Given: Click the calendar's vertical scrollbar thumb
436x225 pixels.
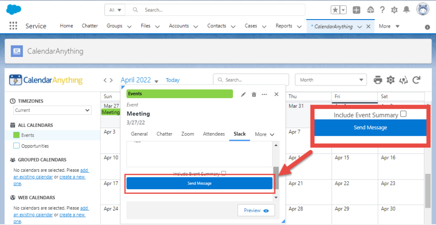Looking at the screenshot, I should [x=428, y=191].
